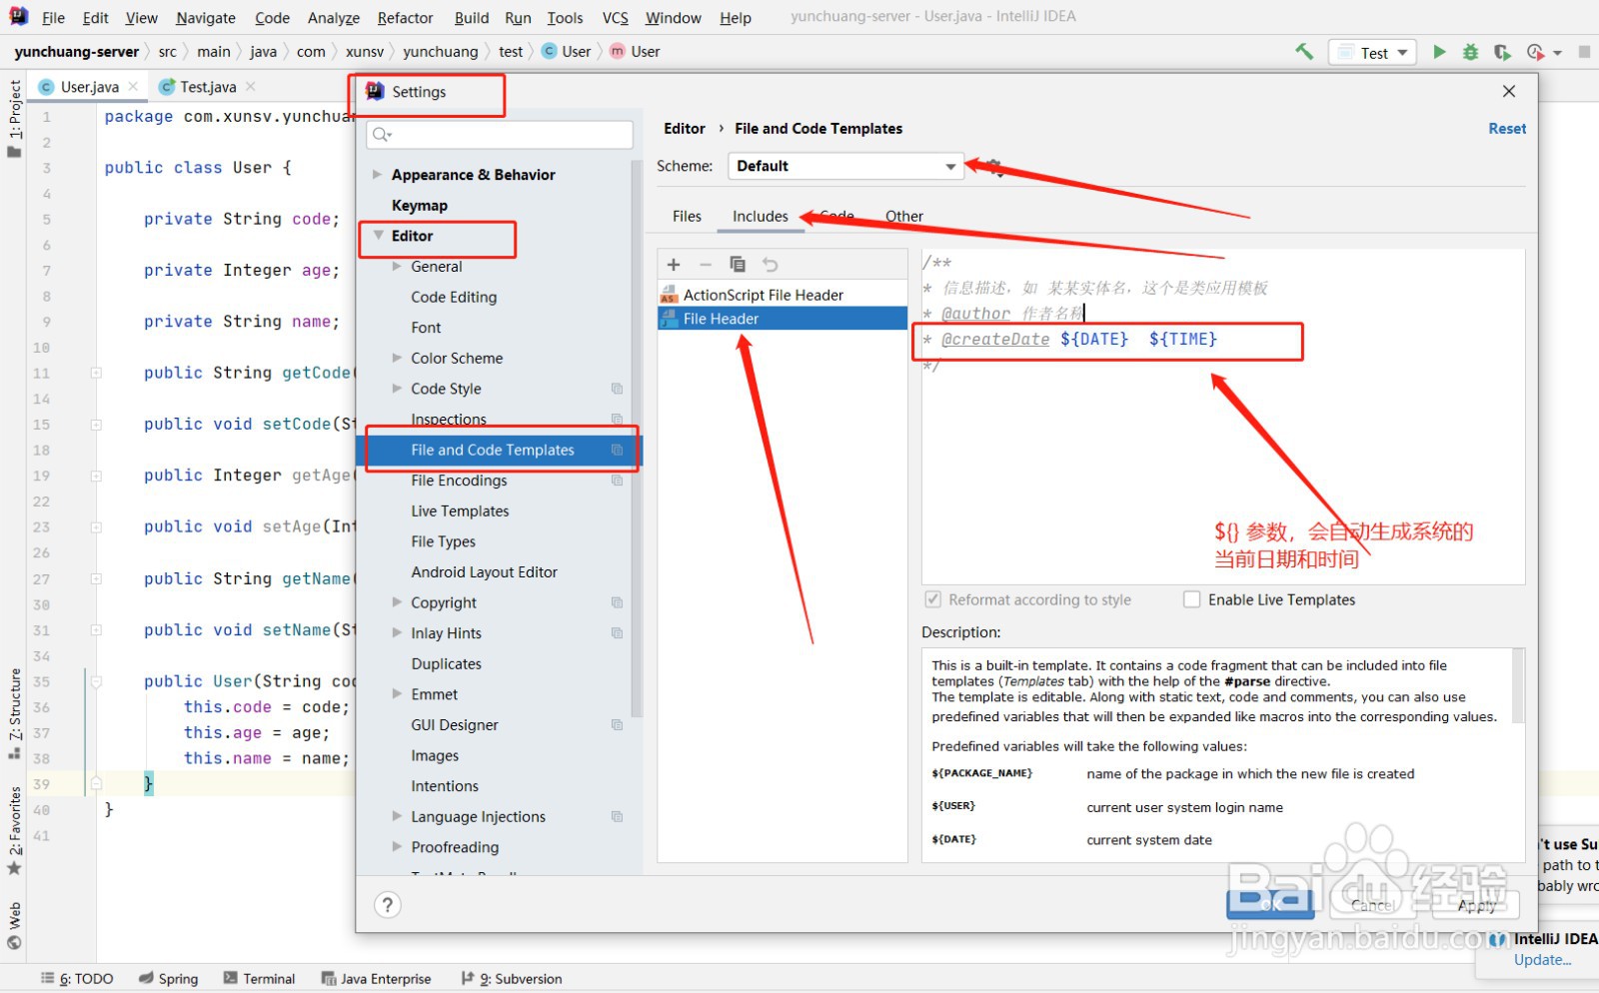This screenshot has width=1599, height=993.
Task: Close the User.java editor tab
Action: 133,87
